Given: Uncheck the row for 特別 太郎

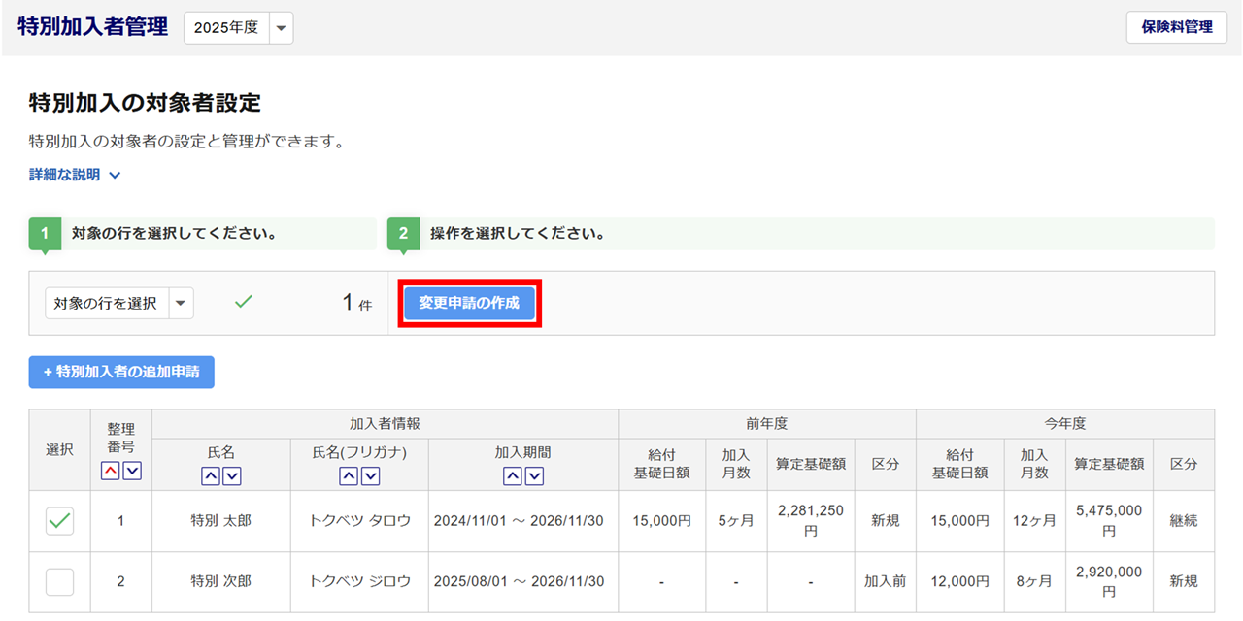Looking at the screenshot, I should pyautogui.click(x=60, y=521).
